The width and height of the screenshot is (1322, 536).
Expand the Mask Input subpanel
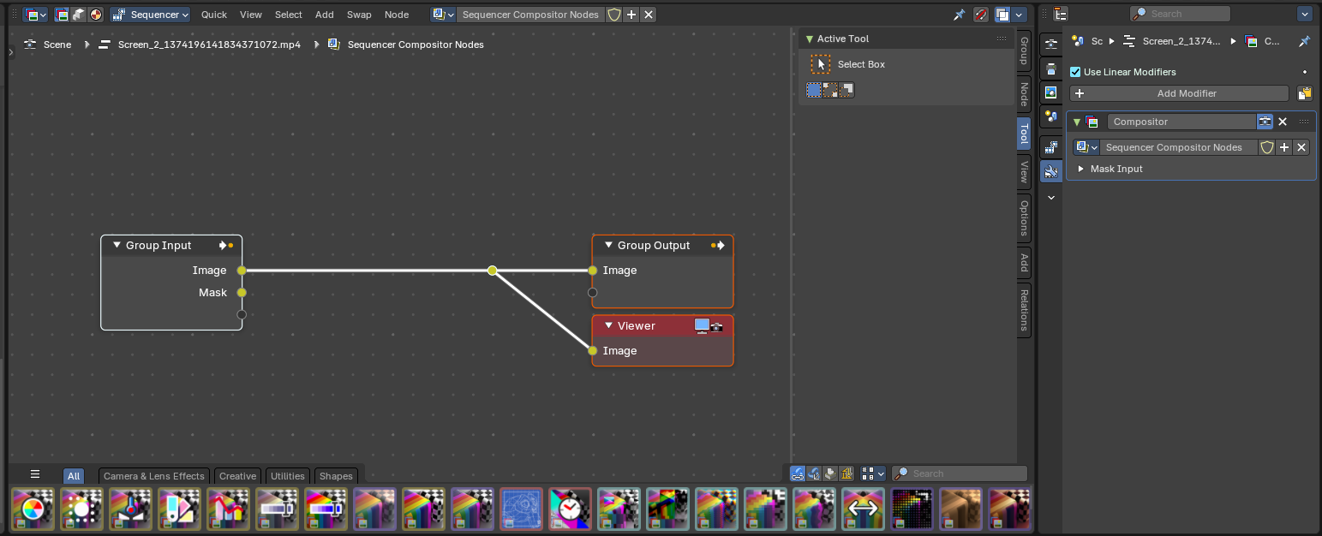(1081, 169)
